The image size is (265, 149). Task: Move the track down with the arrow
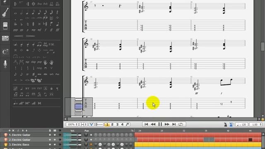pos(26,131)
